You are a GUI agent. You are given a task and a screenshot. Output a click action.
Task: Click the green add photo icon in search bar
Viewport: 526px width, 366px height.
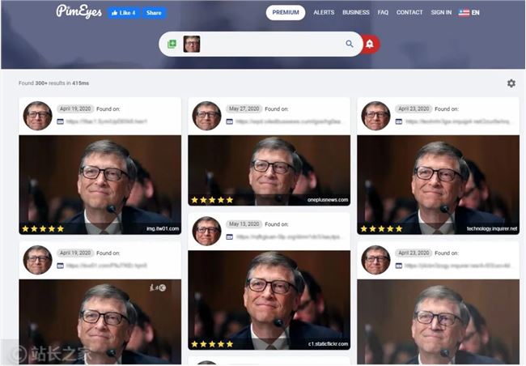172,45
